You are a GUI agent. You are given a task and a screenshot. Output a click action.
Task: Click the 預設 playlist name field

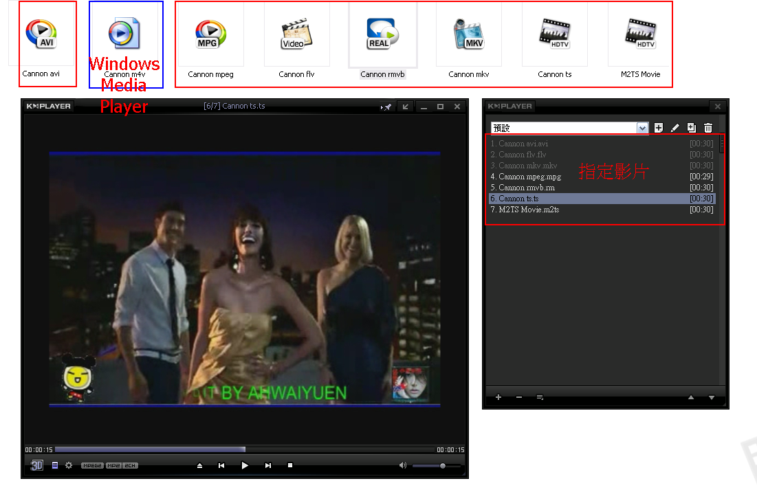click(564, 128)
